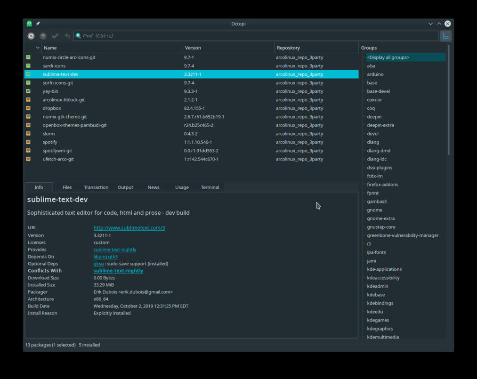Click the gtk3 dependency link
This screenshot has height=379, width=477.
[x=113, y=257]
